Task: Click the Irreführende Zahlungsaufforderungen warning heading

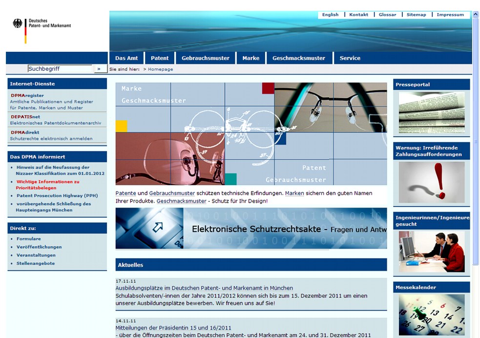Action: click(429, 151)
